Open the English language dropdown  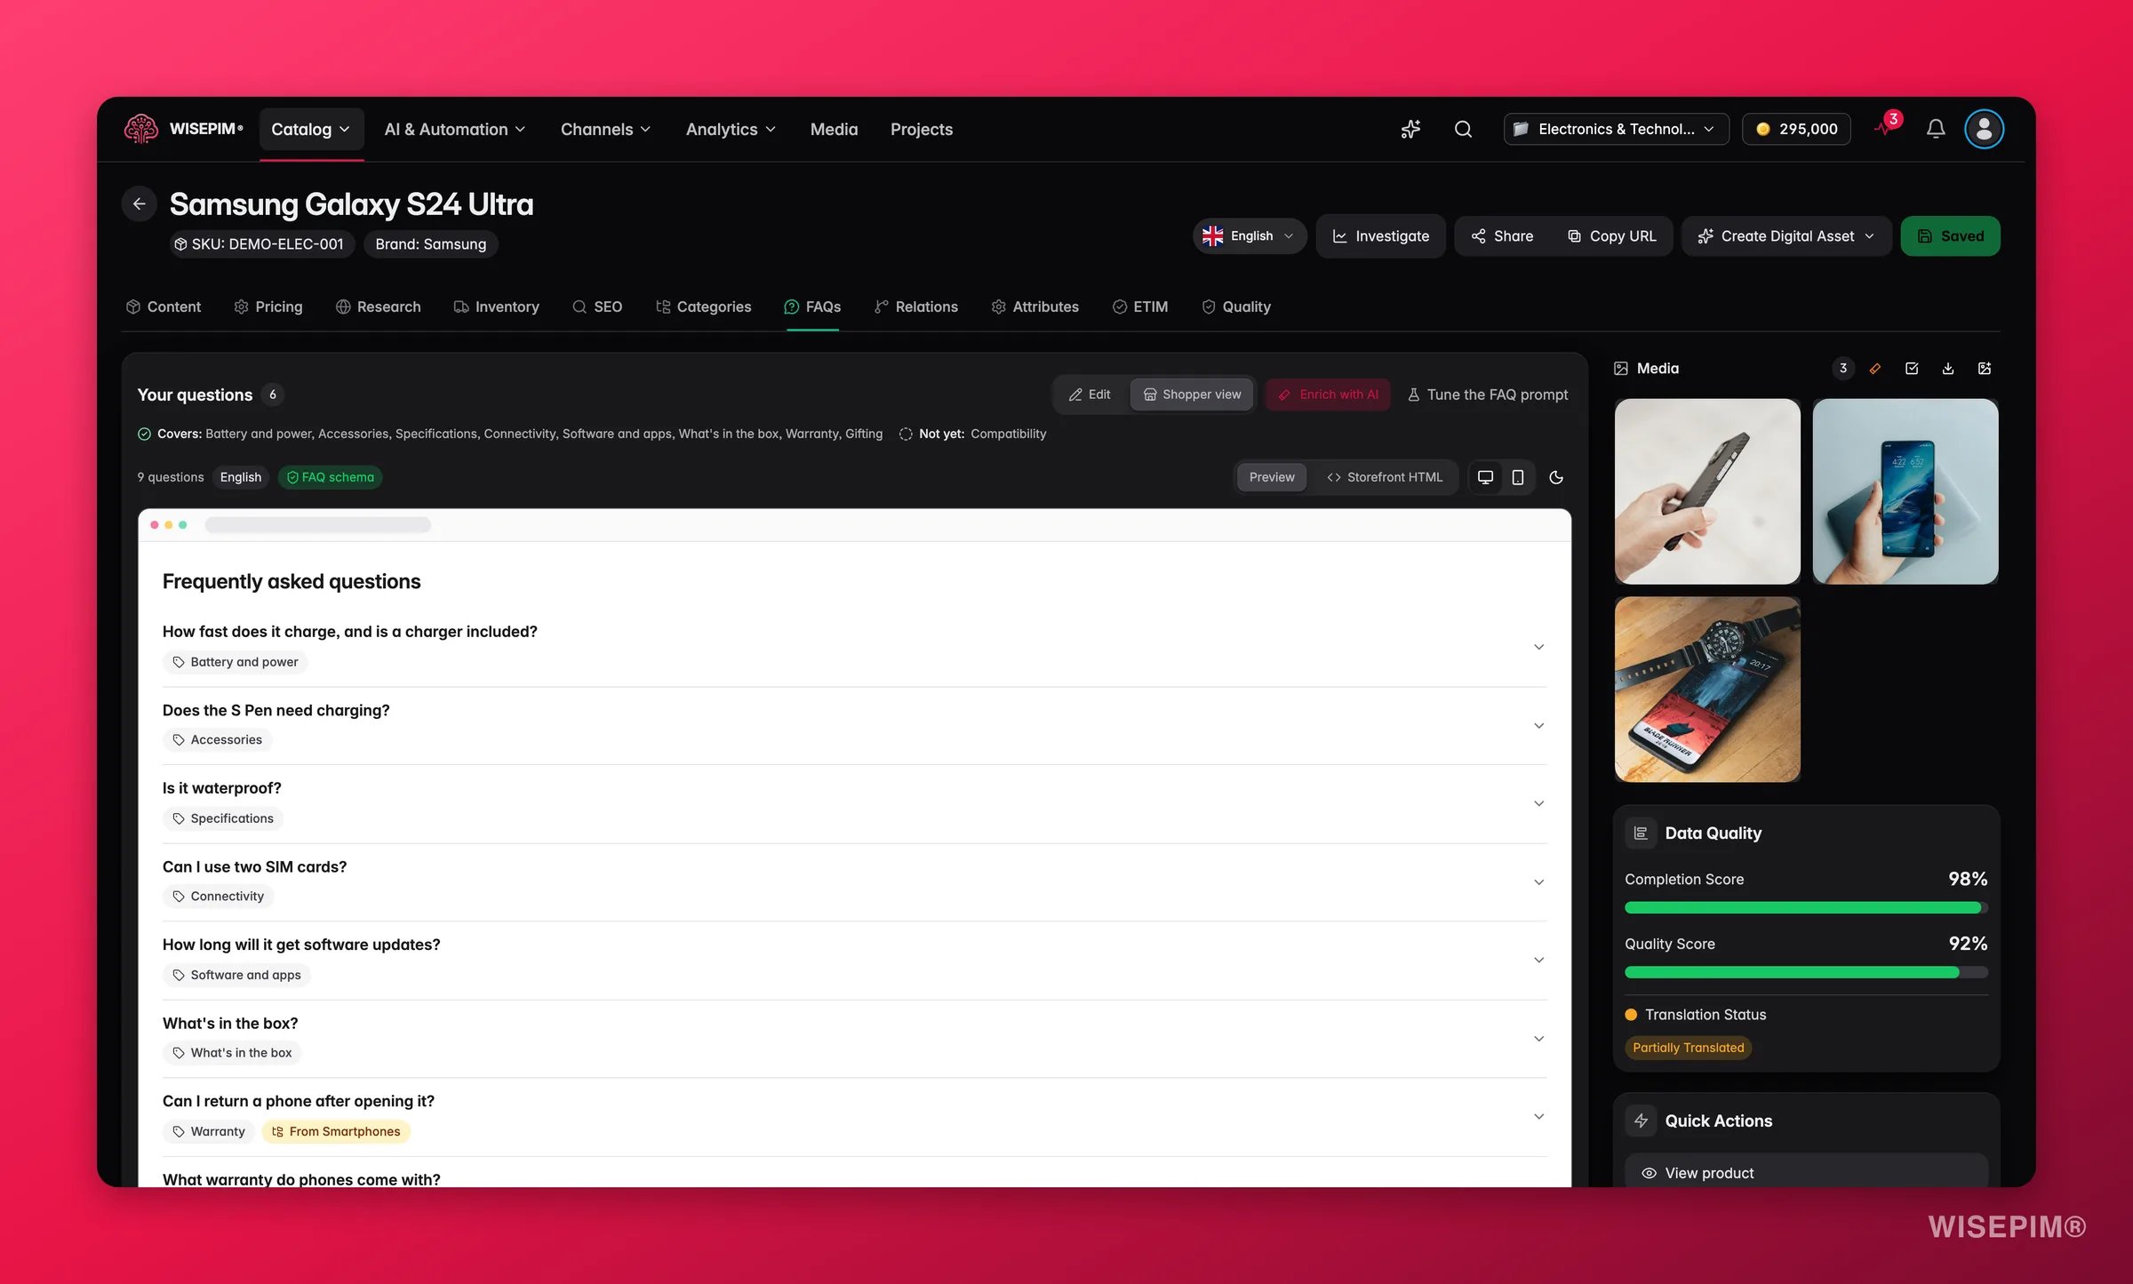coord(1249,236)
